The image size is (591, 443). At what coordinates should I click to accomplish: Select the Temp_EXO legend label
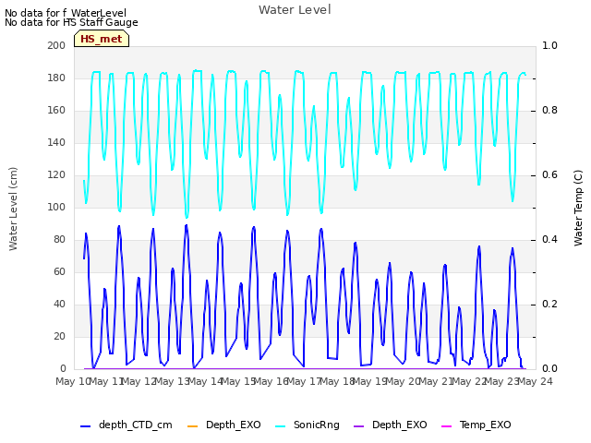(485, 425)
